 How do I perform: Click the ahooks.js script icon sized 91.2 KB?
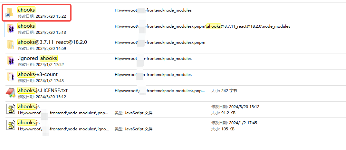coord(11,109)
